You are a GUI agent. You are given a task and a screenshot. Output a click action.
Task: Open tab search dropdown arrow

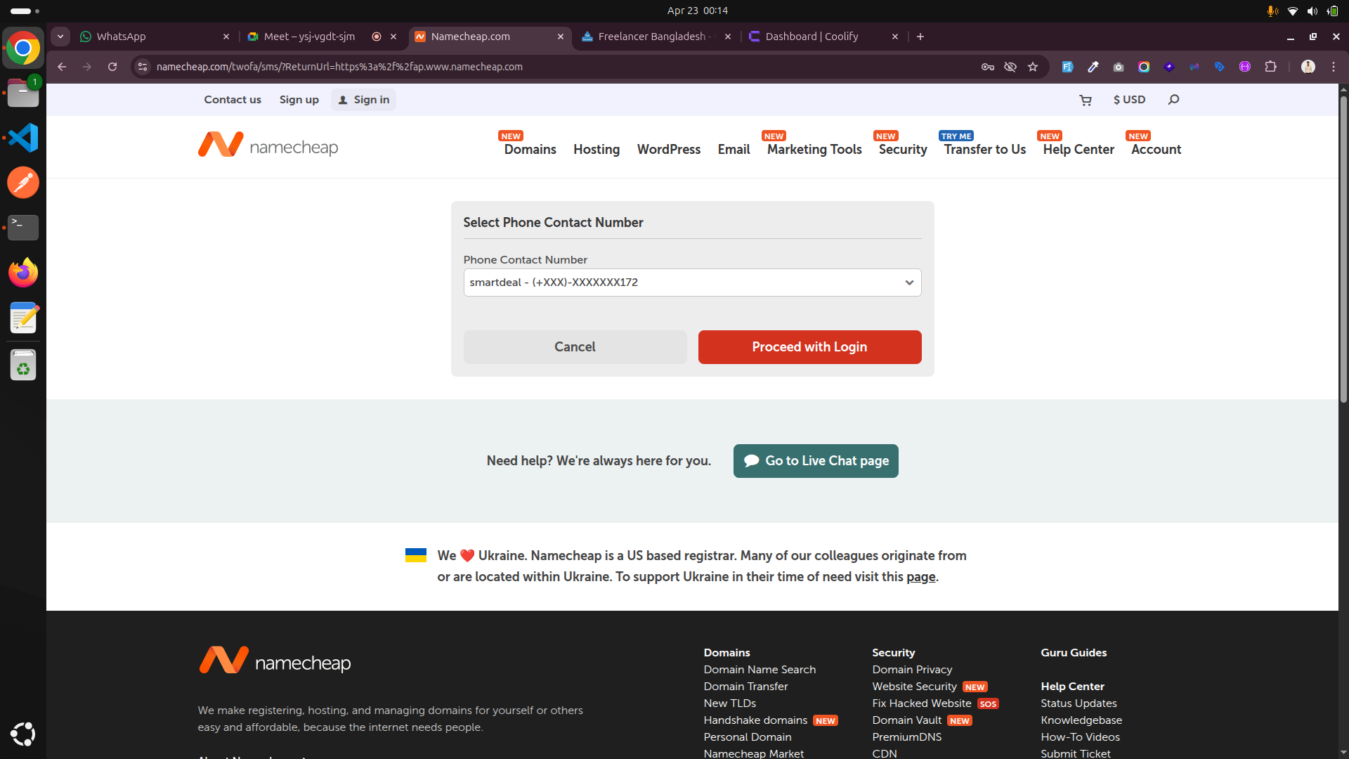[x=60, y=37]
